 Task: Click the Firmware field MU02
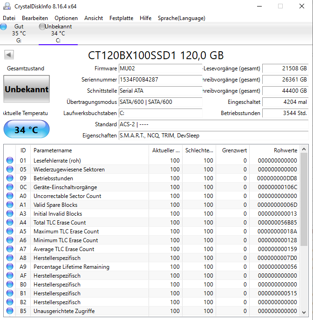(x=161, y=68)
